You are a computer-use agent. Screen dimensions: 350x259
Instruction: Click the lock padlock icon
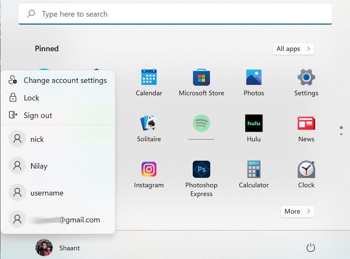(x=13, y=98)
